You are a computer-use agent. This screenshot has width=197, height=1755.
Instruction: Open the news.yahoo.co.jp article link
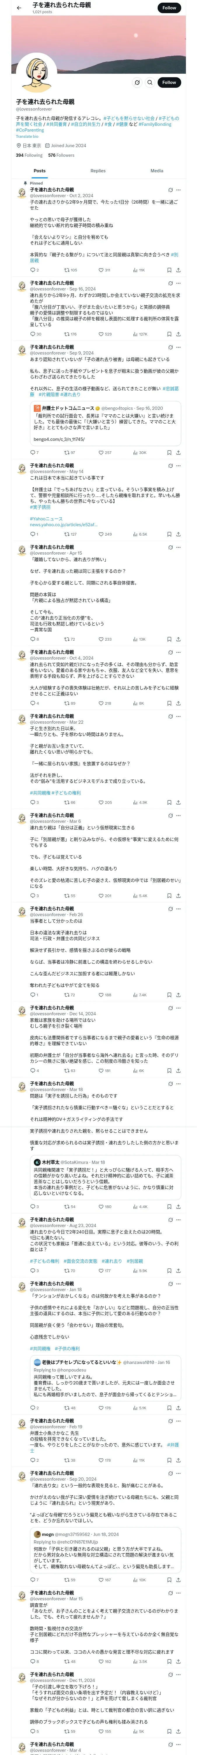pyautogui.click(x=54, y=524)
